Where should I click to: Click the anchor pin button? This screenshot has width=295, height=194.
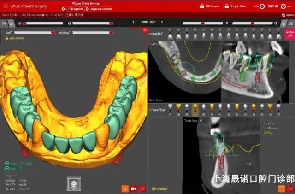pyautogui.click(x=290, y=34)
